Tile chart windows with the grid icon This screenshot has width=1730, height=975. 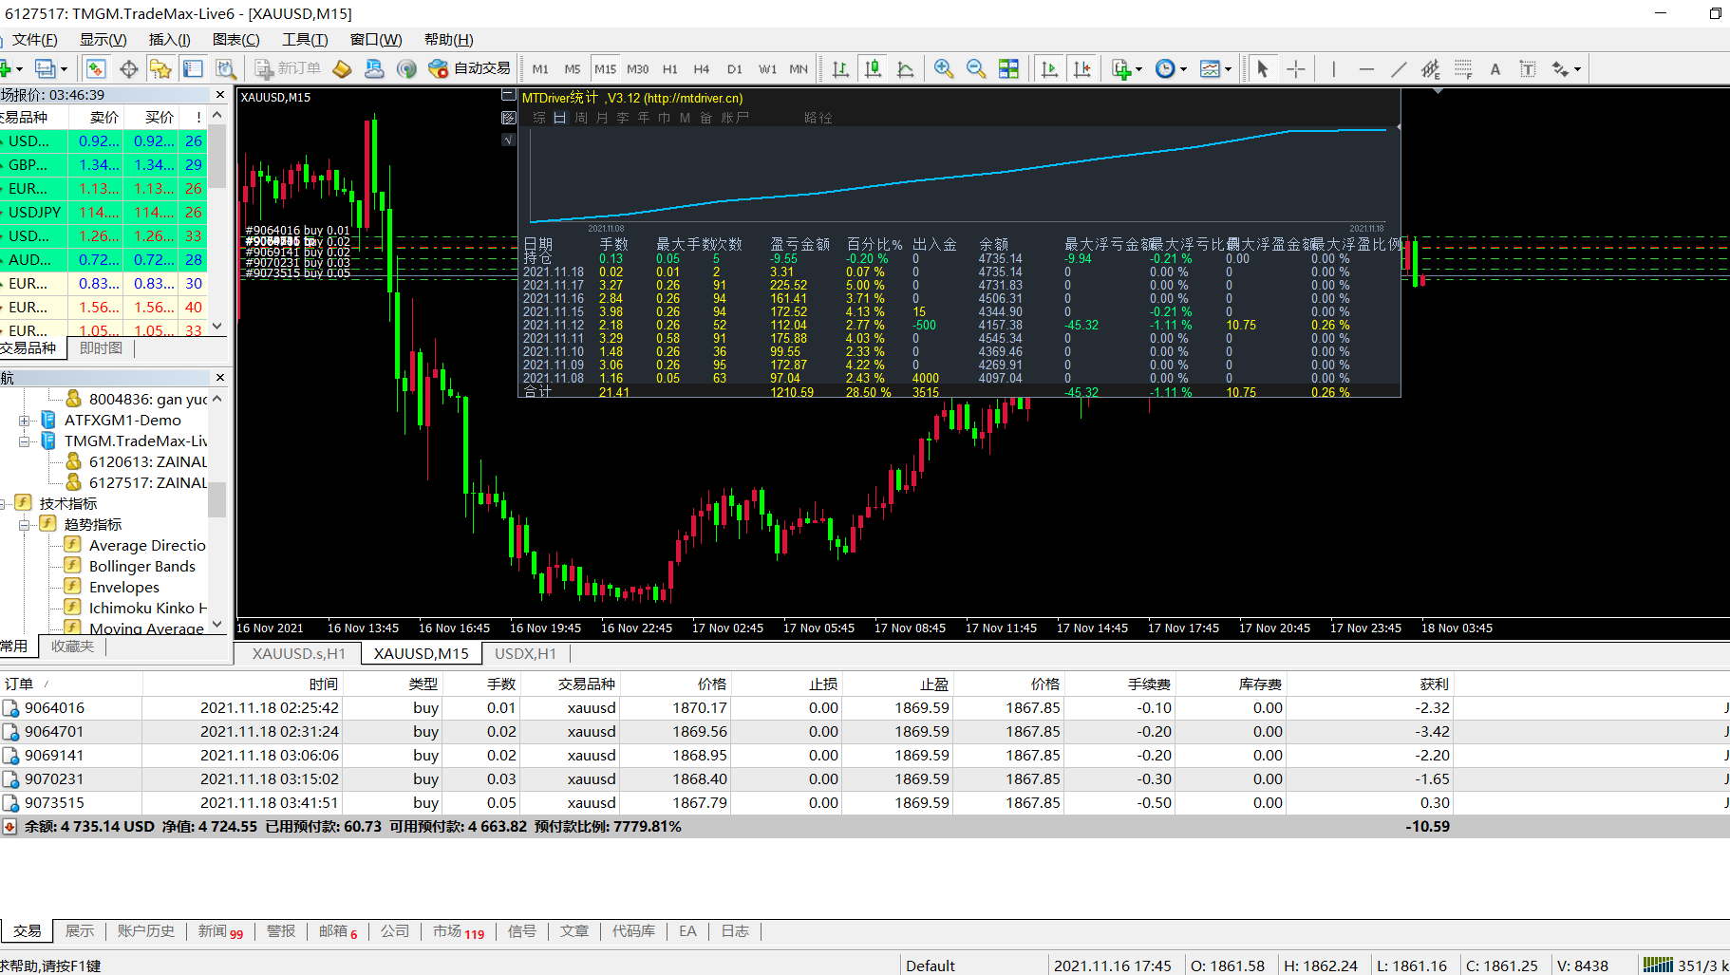[x=1008, y=68]
